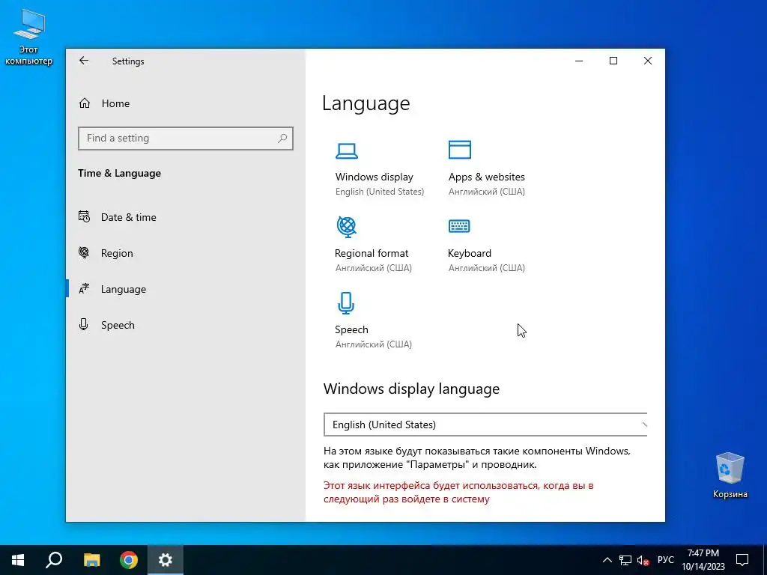This screenshot has width=767, height=575.
Task: Click the Regional format globe icon
Action: click(x=347, y=227)
